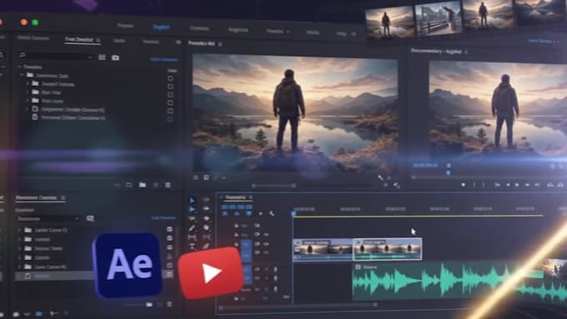
Task: Toggle the blue marker button under timeline timecode
Action: [x=248, y=213]
